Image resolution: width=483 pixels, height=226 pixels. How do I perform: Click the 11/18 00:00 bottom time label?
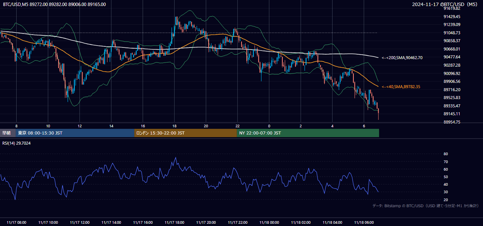269,223
